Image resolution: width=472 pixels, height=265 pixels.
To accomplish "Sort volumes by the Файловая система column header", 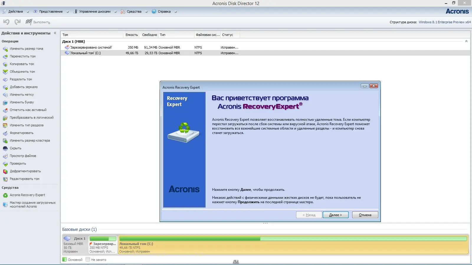I will 208,35.
